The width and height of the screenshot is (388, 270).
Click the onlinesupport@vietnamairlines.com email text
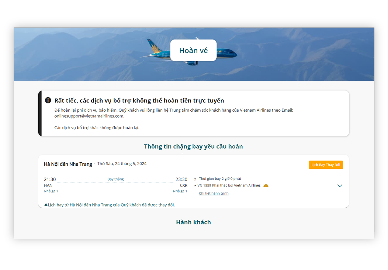click(x=89, y=116)
